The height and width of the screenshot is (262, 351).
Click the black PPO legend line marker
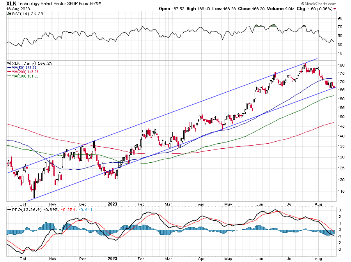9,209
